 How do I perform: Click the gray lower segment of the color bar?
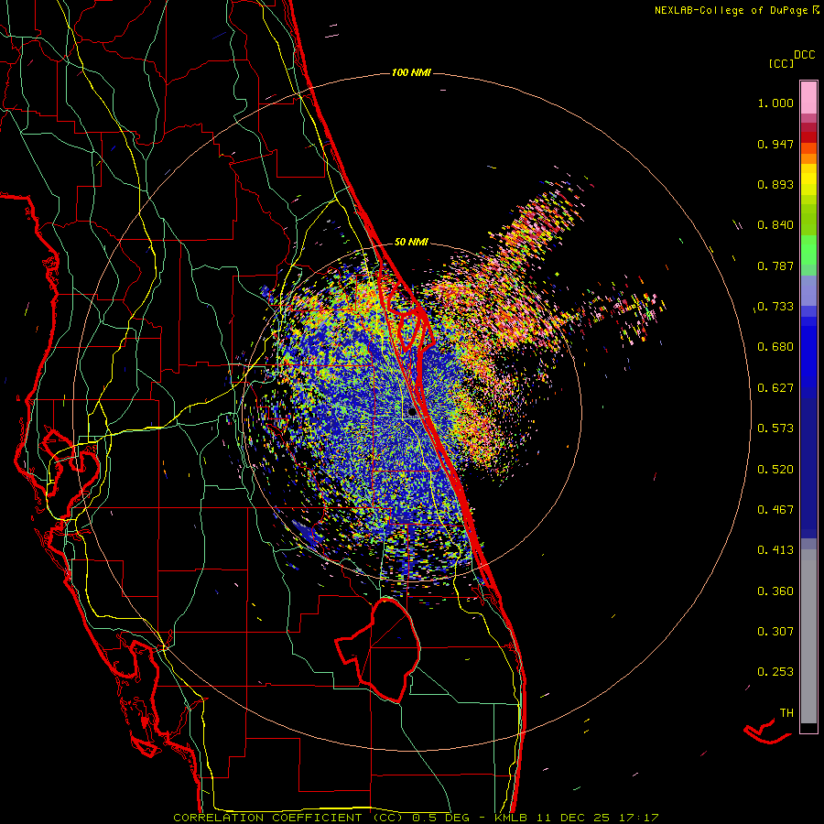808,636
